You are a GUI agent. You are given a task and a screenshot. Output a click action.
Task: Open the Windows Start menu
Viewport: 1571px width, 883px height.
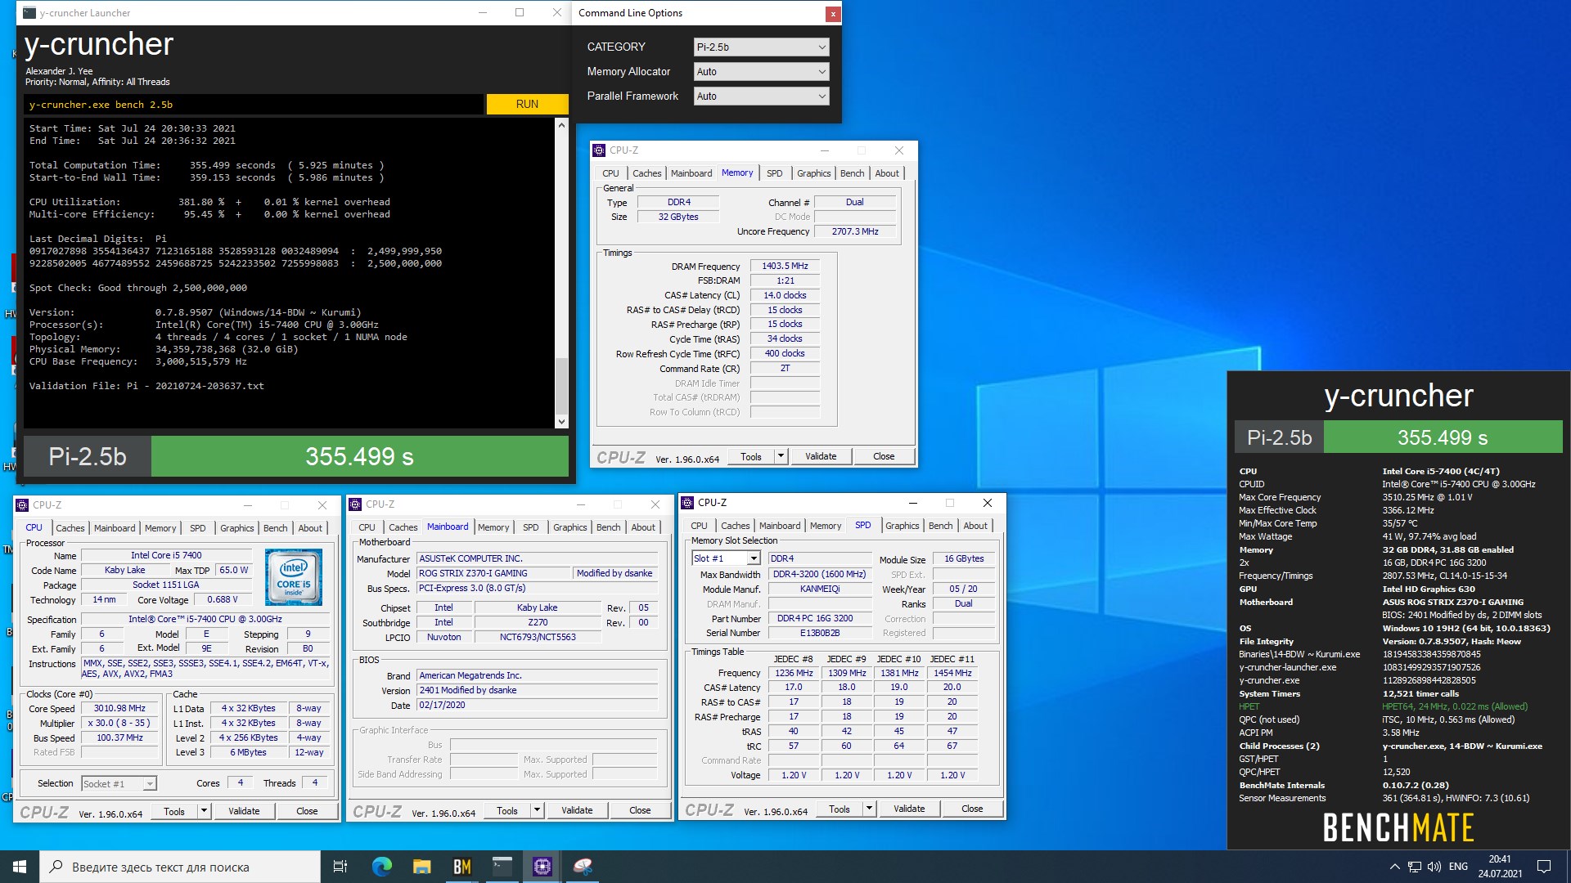coord(20,867)
